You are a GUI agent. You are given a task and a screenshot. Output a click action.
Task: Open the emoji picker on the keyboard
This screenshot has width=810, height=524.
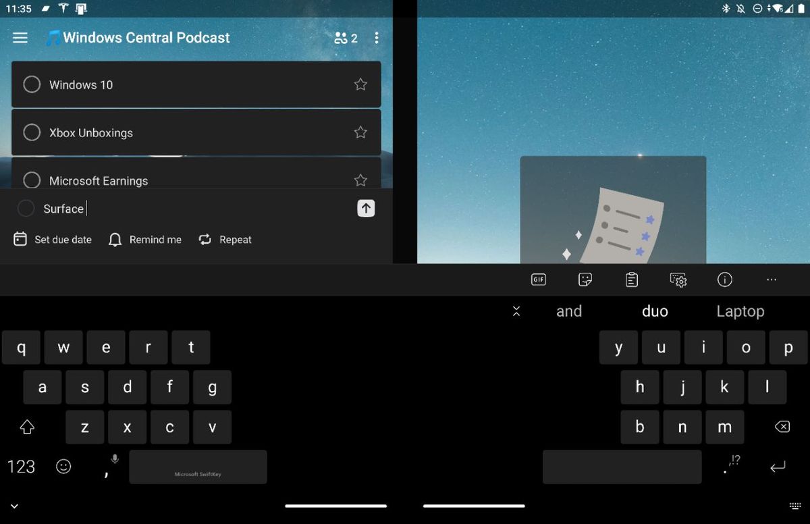(x=63, y=466)
